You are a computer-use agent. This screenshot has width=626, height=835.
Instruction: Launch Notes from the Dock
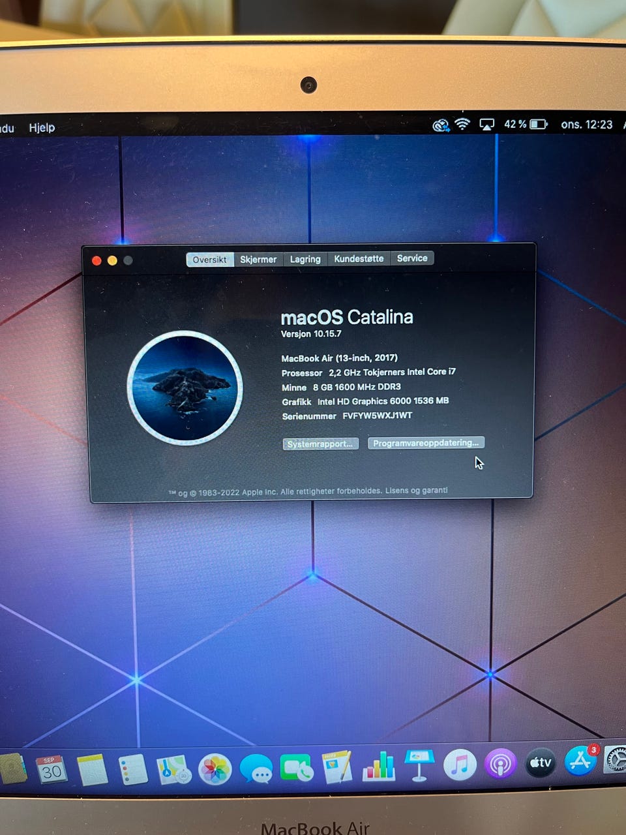pos(92,770)
